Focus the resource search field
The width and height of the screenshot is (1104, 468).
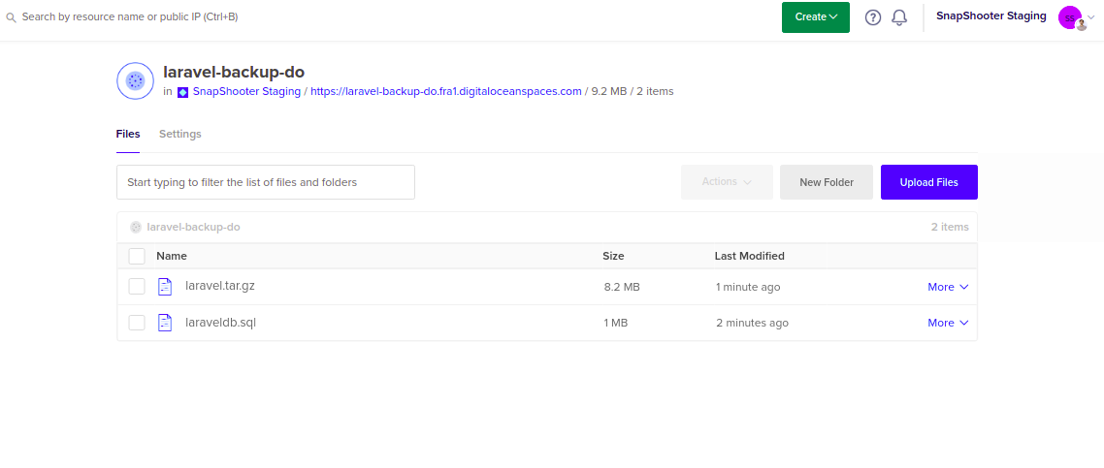click(130, 16)
